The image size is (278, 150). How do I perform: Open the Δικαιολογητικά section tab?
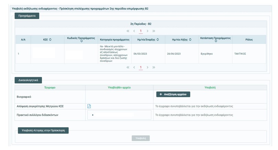28,80
